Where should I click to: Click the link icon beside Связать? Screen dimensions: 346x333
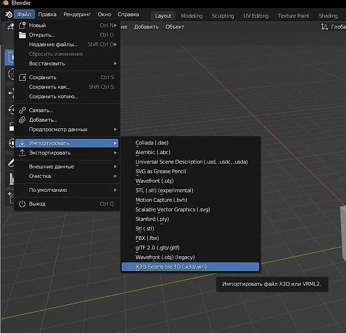pos(22,110)
